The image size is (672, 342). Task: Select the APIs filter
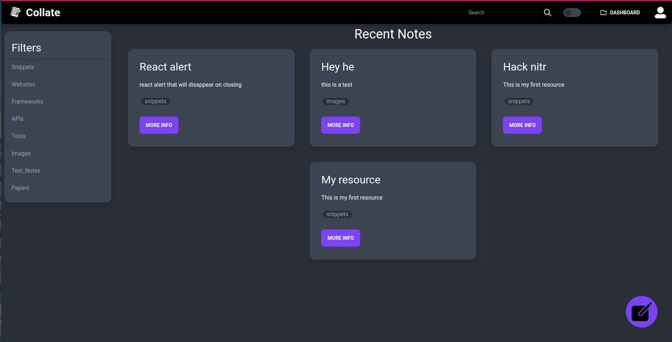[17, 119]
